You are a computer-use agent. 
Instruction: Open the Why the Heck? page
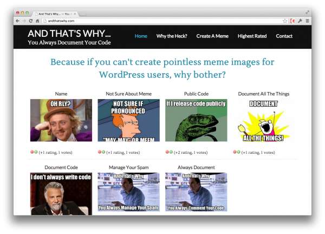coord(172,36)
